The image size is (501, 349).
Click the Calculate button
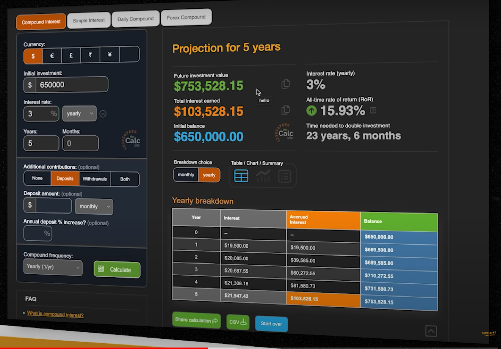117,270
